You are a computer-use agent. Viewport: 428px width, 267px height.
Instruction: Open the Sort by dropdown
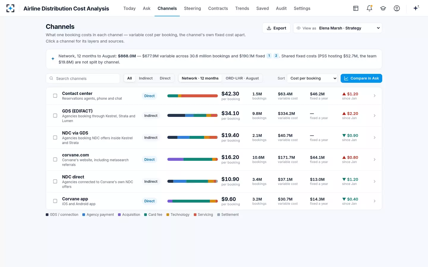[x=313, y=78]
